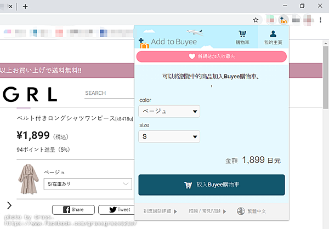Image resolution: width=329 pixels, height=229 pixels.
Task: Bookmark this page with the star icon
Action: pos(256,20)
